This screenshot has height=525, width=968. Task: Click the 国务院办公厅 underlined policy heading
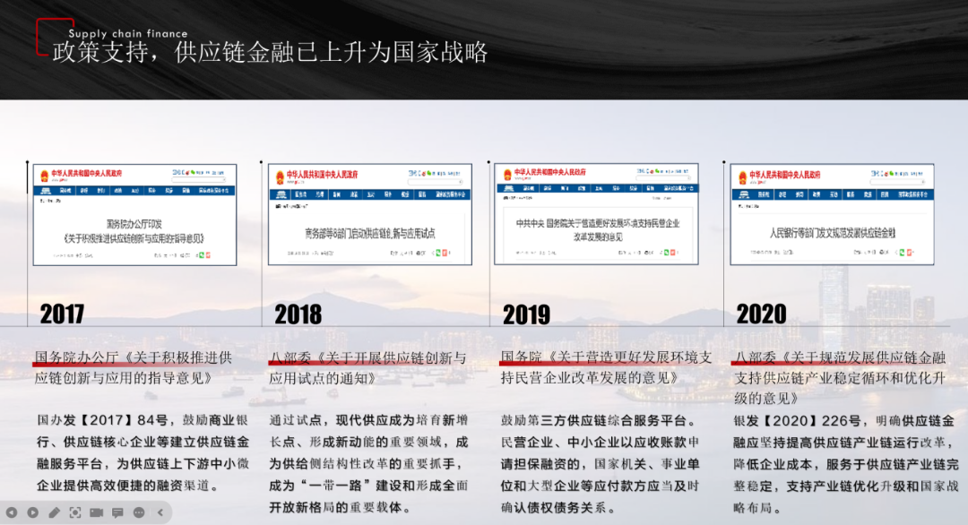click(77, 357)
